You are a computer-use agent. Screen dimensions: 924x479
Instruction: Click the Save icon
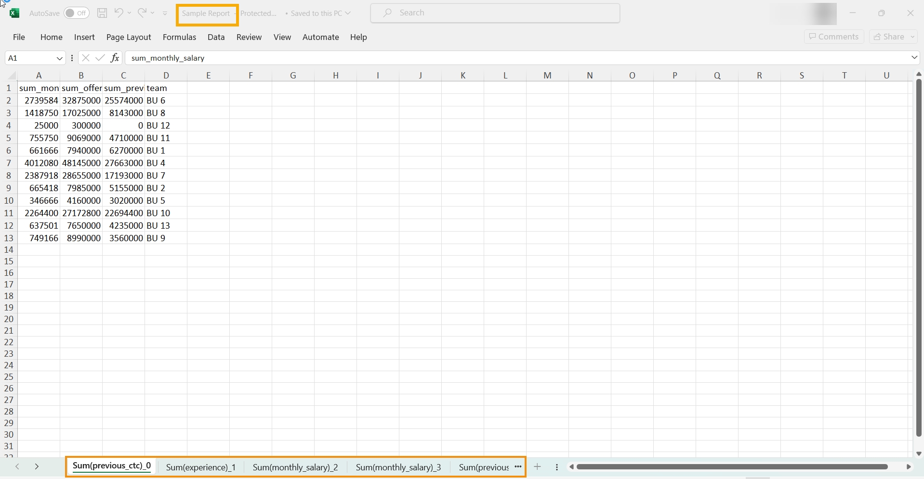click(102, 13)
